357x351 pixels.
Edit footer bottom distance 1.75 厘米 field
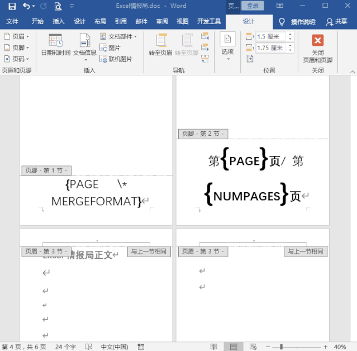(270, 48)
